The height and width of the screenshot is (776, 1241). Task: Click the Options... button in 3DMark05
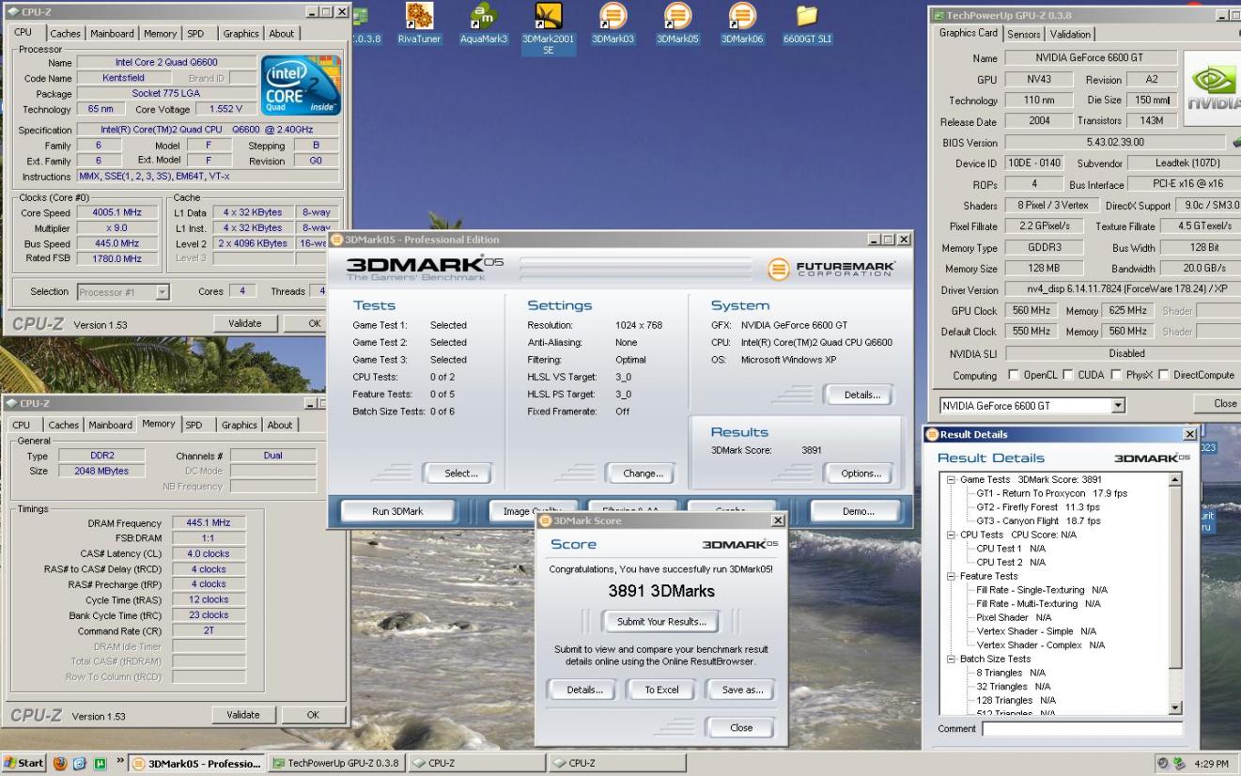click(861, 473)
